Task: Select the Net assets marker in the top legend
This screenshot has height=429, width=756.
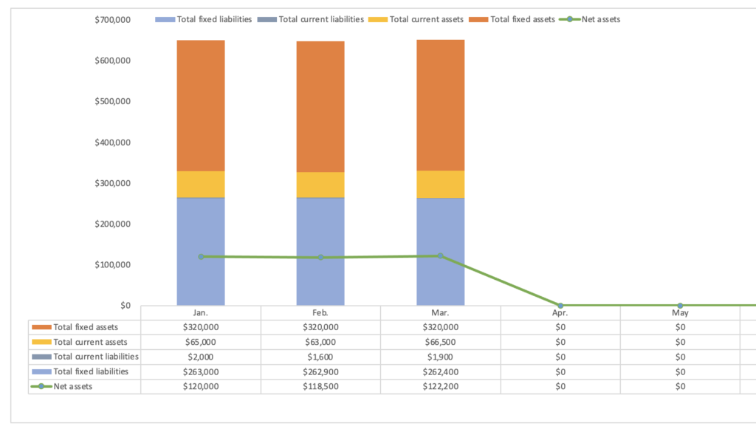Action: tap(569, 19)
